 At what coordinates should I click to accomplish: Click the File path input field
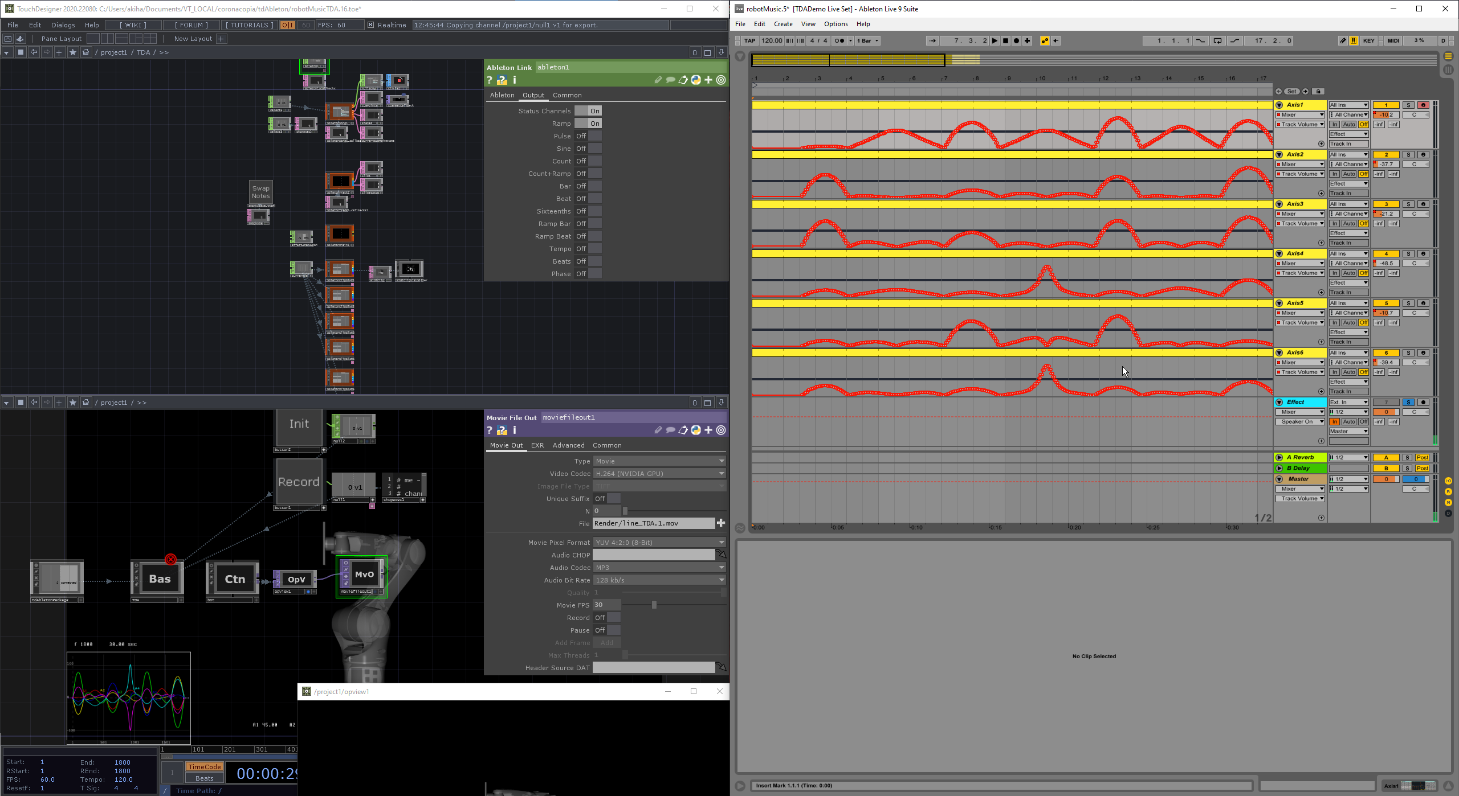point(653,523)
